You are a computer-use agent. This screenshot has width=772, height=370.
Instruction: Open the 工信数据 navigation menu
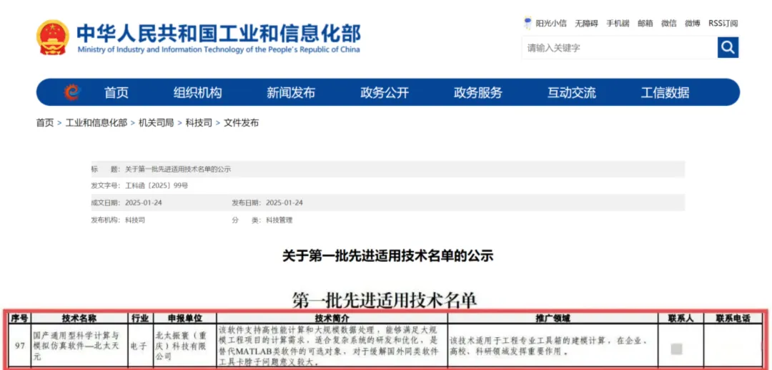[x=665, y=92]
